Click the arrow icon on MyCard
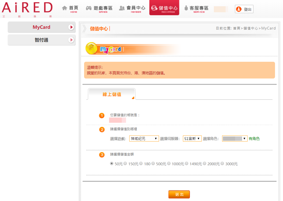 point(71,27)
